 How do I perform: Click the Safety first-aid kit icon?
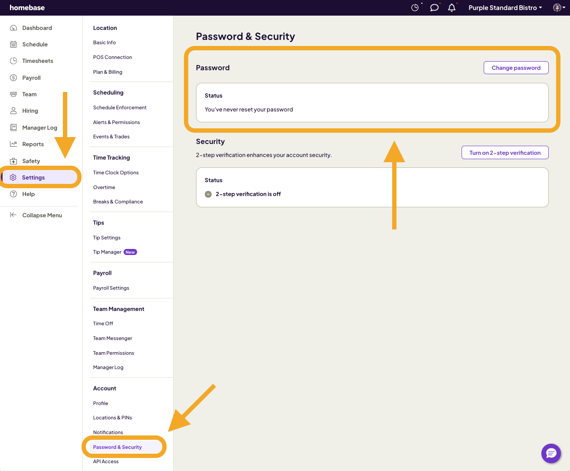[13, 161]
